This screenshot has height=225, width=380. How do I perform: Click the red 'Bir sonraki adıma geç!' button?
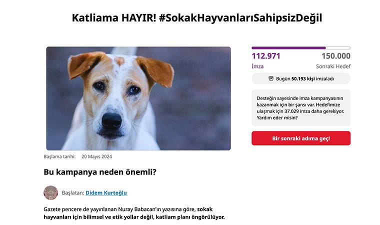[301, 138]
